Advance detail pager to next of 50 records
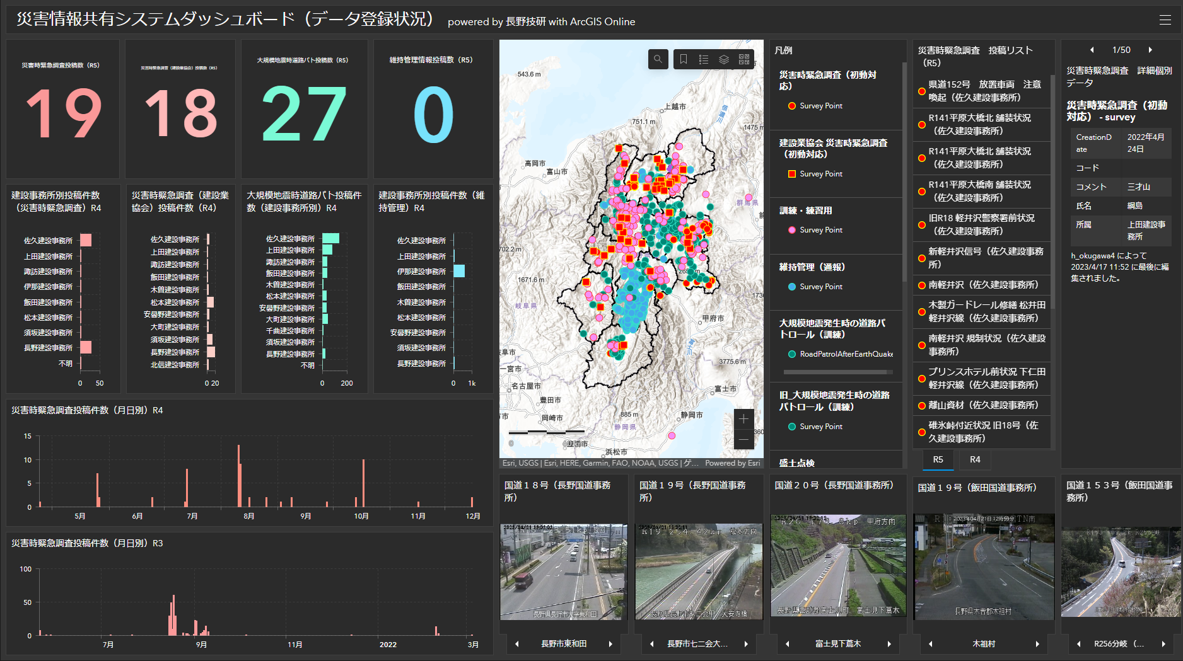Viewport: 1183px width, 661px height. 1151,50
